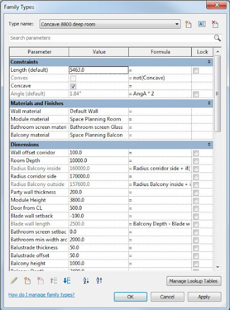This screenshot has width=230, height=310.
Task: Click the 'Bathroom screen Glass' value
Action: coord(99,127)
